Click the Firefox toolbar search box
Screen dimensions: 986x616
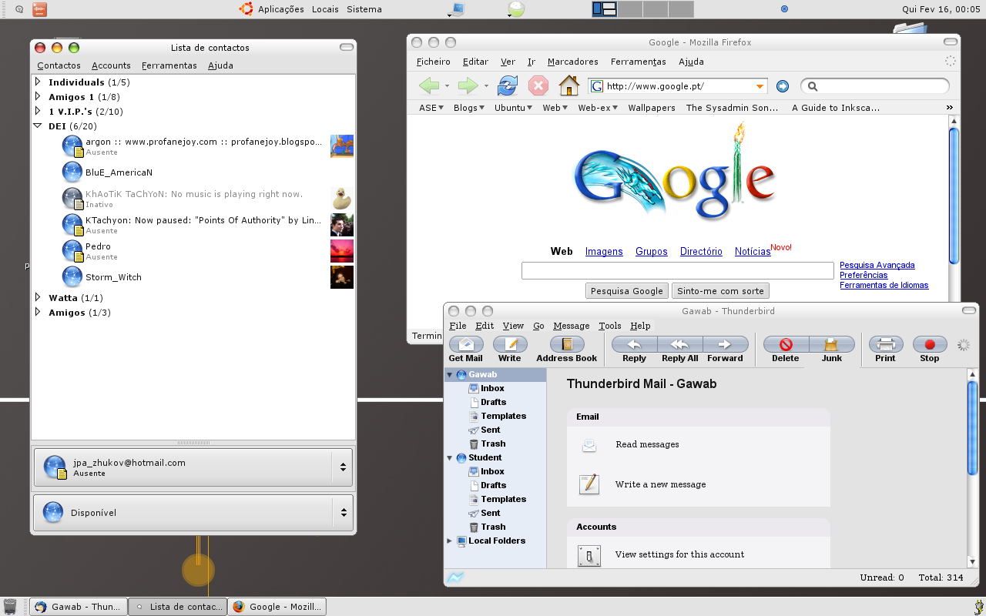(875, 86)
